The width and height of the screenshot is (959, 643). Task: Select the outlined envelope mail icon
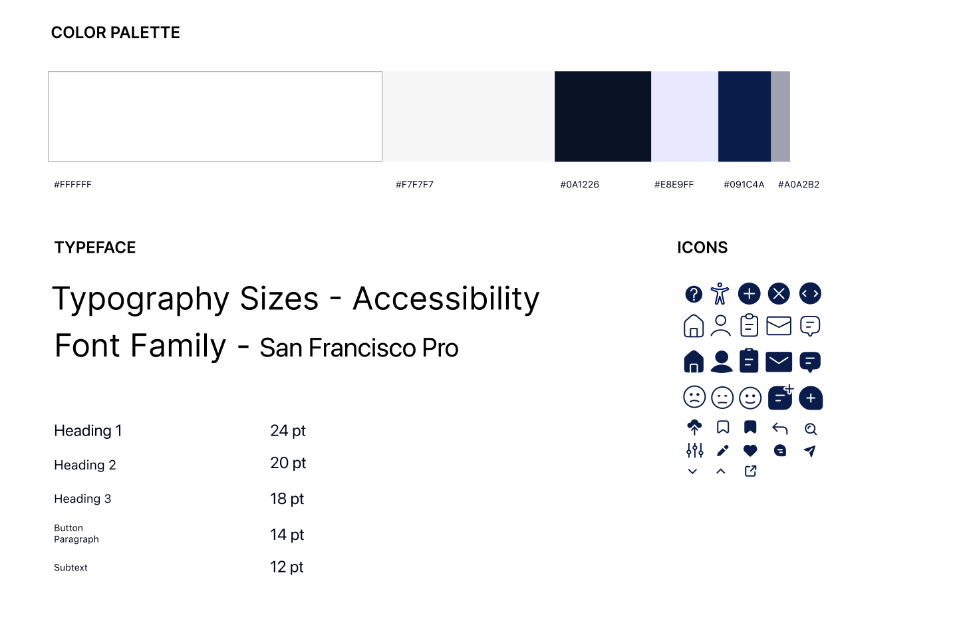pyautogui.click(x=779, y=326)
